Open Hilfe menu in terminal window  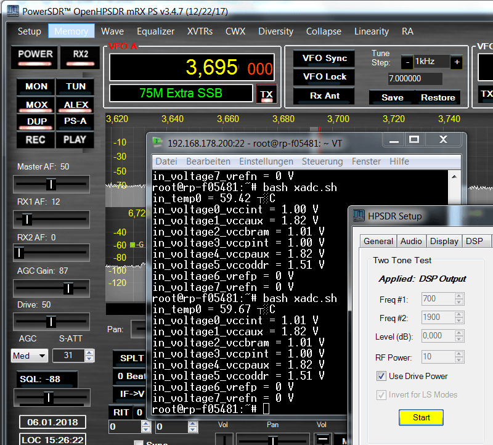coord(399,161)
